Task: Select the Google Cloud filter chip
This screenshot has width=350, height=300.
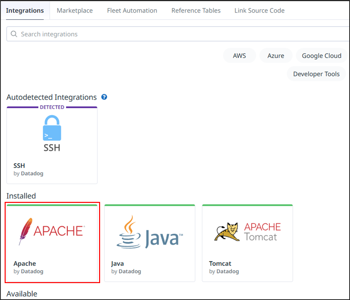Action: (x=321, y=56)
